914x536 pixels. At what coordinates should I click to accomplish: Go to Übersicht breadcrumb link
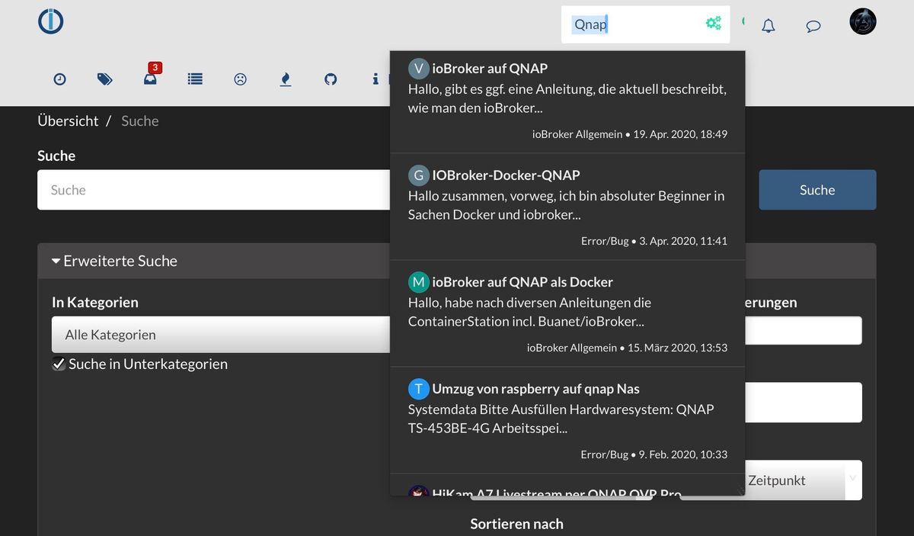tap(68, 120)
